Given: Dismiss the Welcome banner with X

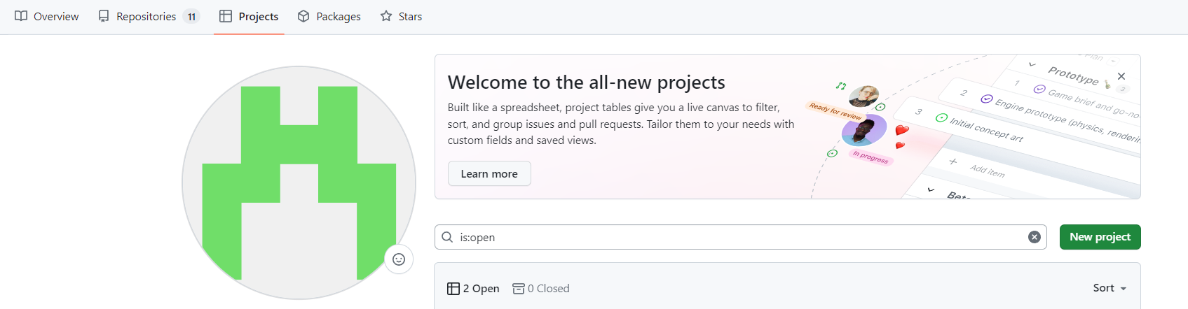Looking at the screenshot, I should 1121,76.
